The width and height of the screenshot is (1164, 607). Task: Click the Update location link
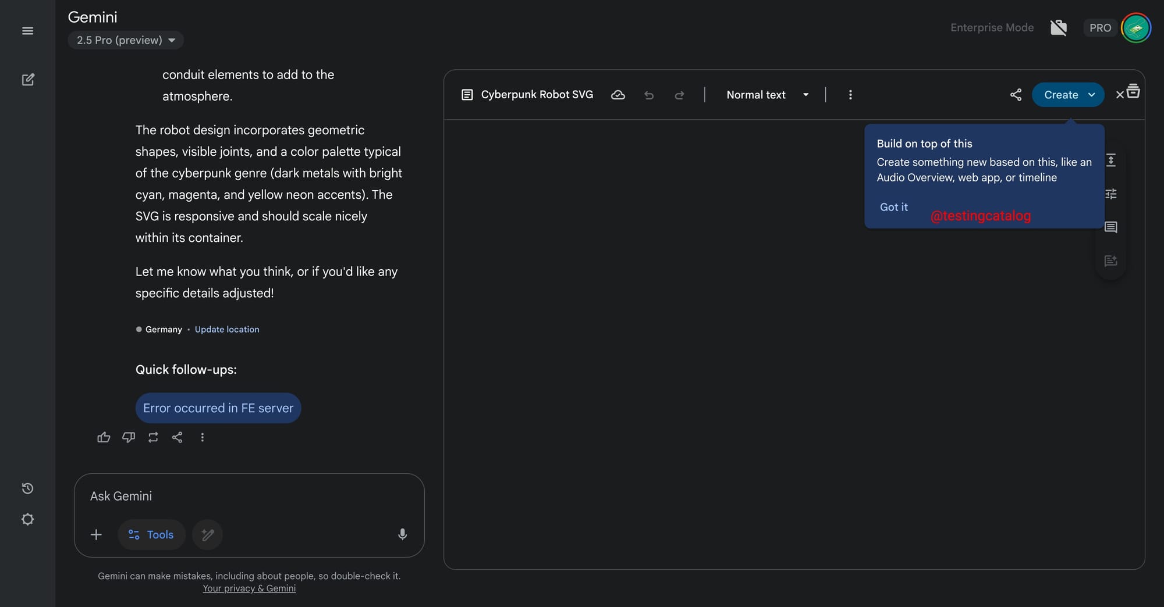(x=227, y=329)
